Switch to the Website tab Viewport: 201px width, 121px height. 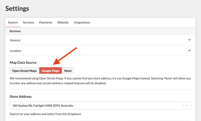pos(63,22)
